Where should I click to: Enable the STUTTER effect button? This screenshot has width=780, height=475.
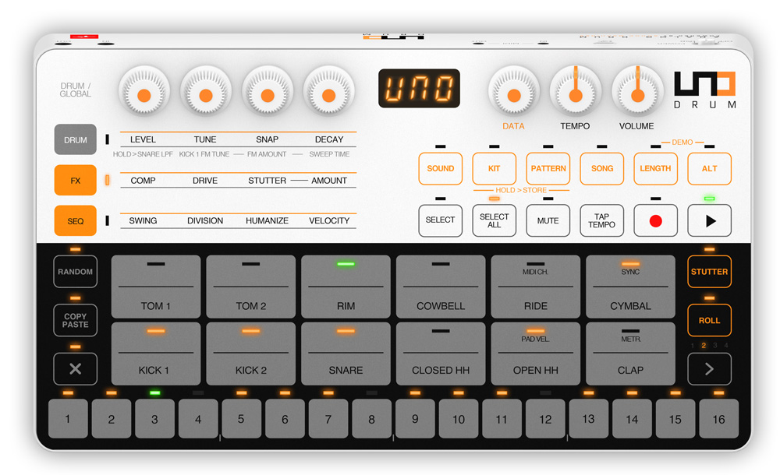[709, 272]
